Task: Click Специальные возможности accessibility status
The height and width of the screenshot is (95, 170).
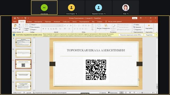Action: (x=50, y=93)
